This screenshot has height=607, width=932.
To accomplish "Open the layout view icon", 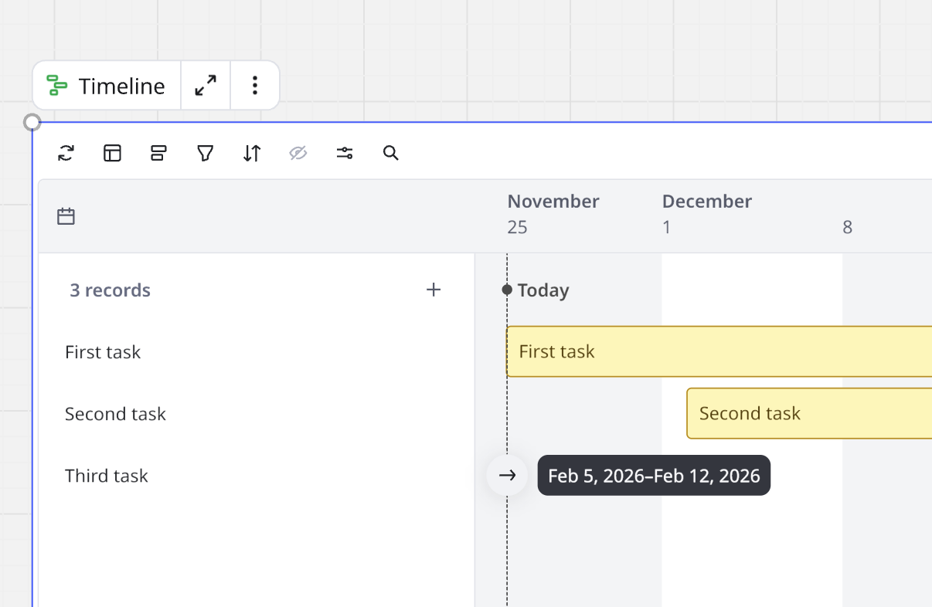I will pos(113,153).
